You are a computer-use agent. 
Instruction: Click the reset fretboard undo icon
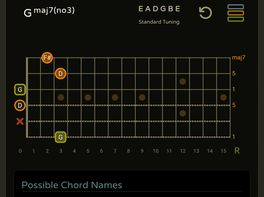[x=205, y=13]
